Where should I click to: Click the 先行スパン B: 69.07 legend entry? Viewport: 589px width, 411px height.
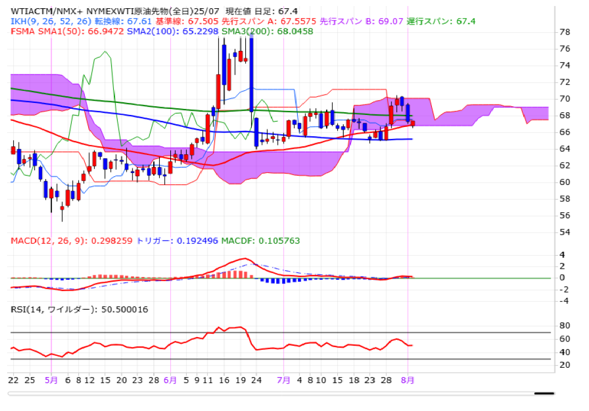click(x=361, y=21)
